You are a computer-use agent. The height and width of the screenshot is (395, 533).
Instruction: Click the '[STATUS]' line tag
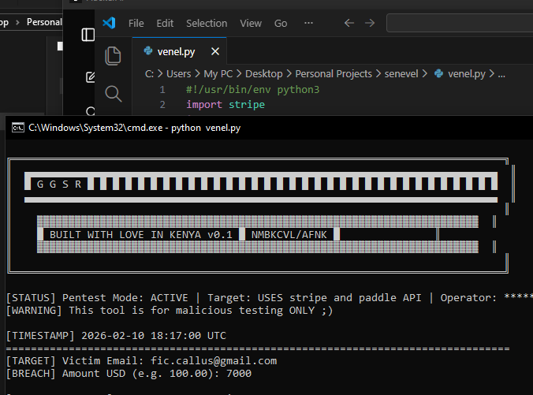pos(31,298)
